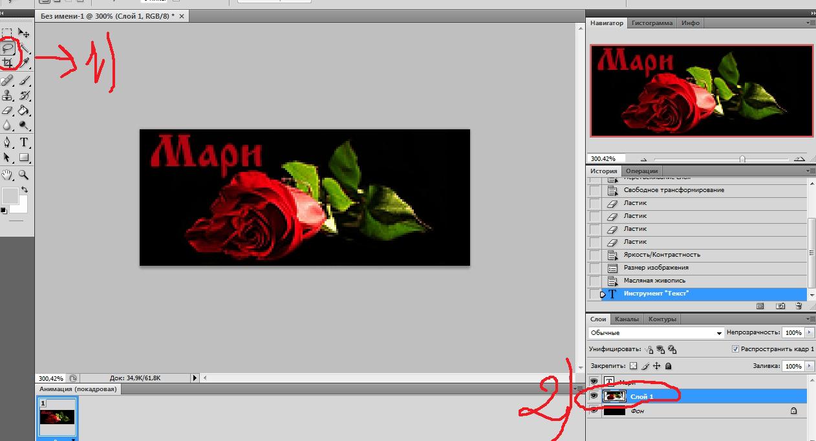Zoom out in the Navigator panel

point(643,159)
